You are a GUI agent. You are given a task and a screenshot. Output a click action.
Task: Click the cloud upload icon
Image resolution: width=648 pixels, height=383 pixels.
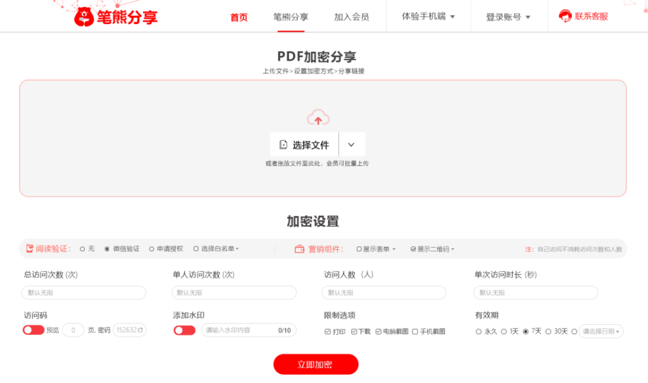(x=318, y=118)
